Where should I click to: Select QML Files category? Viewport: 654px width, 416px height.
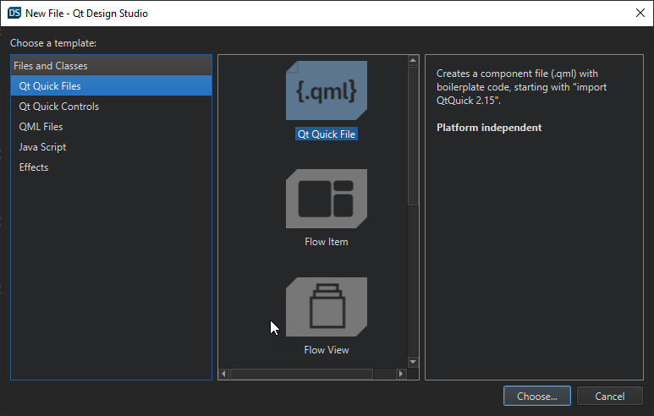point(112,127)
